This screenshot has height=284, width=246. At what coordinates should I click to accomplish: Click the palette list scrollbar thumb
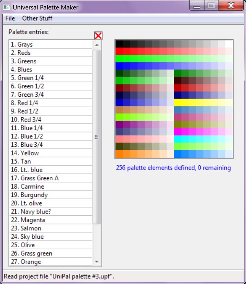pos(97,137)
